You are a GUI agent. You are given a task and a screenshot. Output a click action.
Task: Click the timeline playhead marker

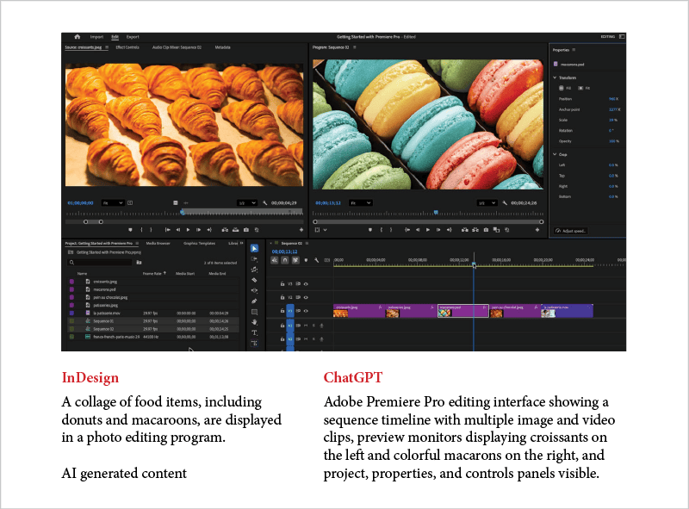pos(473,264)
